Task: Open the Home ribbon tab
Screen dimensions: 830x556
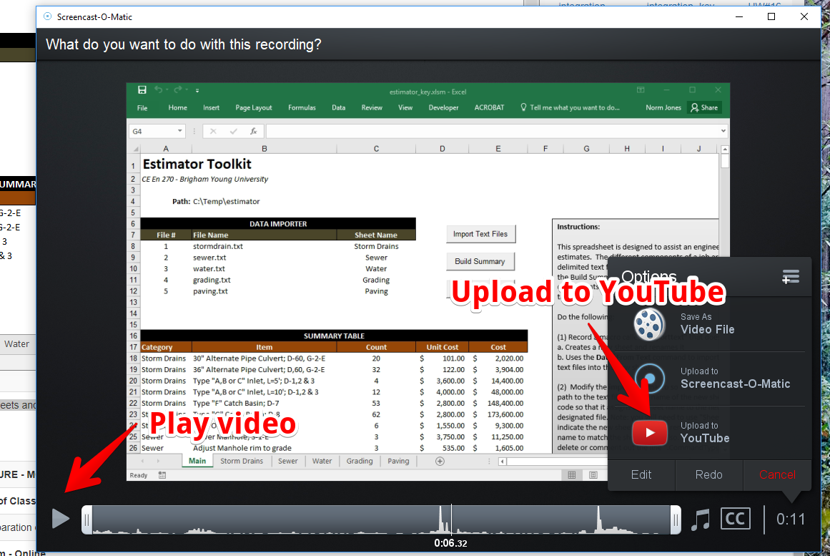Action: (x=177, y=107)
